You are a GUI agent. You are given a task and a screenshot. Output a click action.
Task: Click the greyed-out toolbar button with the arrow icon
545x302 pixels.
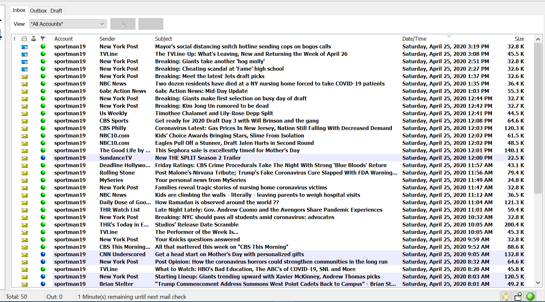[123, 24]
